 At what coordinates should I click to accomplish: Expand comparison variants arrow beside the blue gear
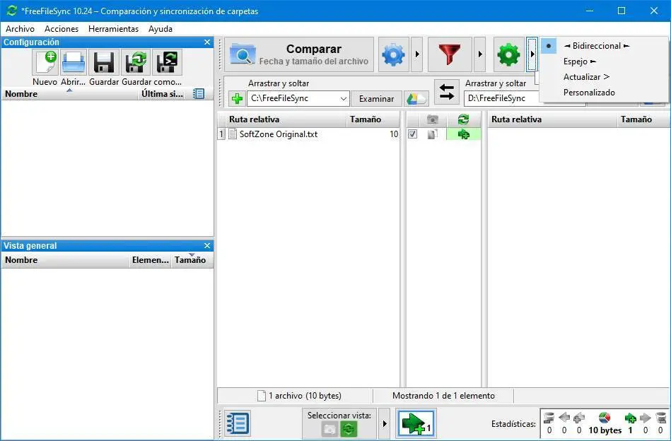[416, 54]
